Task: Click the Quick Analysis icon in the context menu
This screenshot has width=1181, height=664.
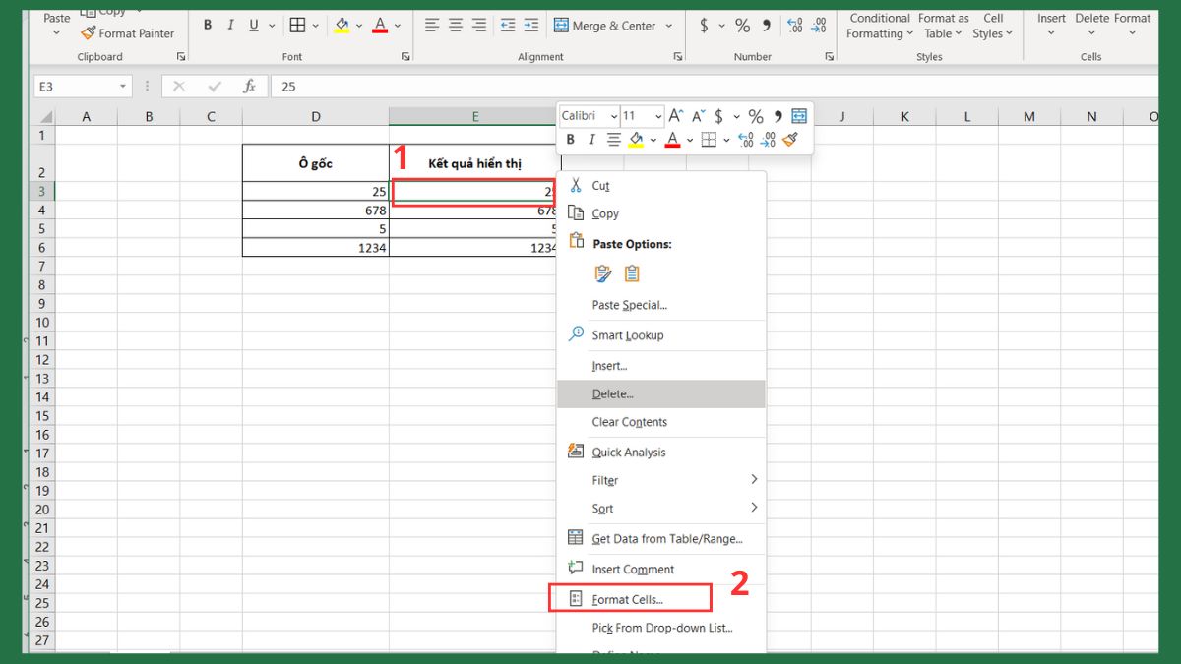Action: [577, 452]
